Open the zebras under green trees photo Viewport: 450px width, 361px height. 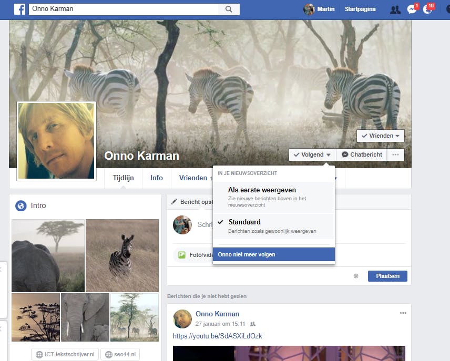(x=134, y=317)
